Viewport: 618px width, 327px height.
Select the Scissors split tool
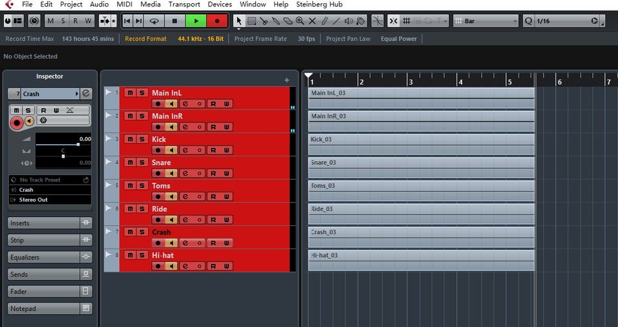click(264, 21)
